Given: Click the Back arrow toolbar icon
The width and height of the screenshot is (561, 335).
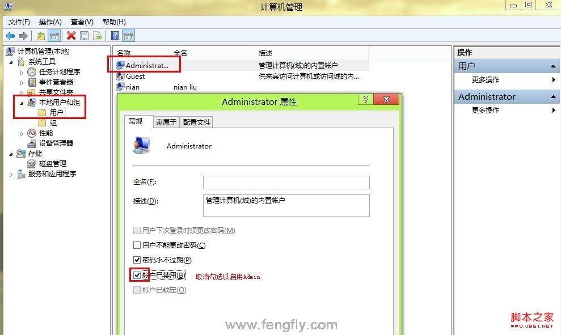Looking at the screenshot, I should click(x=10, y=36).
